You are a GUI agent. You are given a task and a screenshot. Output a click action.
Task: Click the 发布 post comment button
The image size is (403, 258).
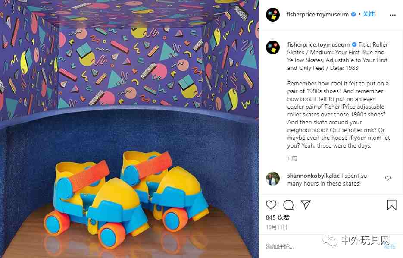[390, 246]
